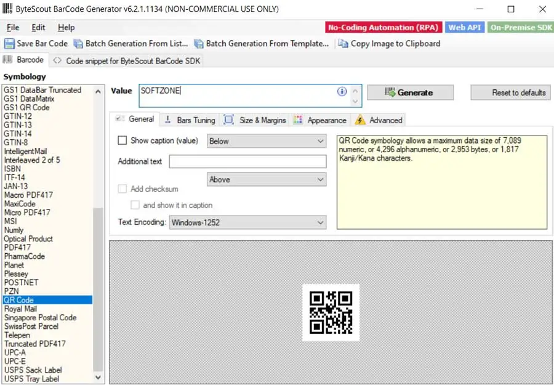Select Royal Mail symbology
554x385 pixels.
coord(20,309)
